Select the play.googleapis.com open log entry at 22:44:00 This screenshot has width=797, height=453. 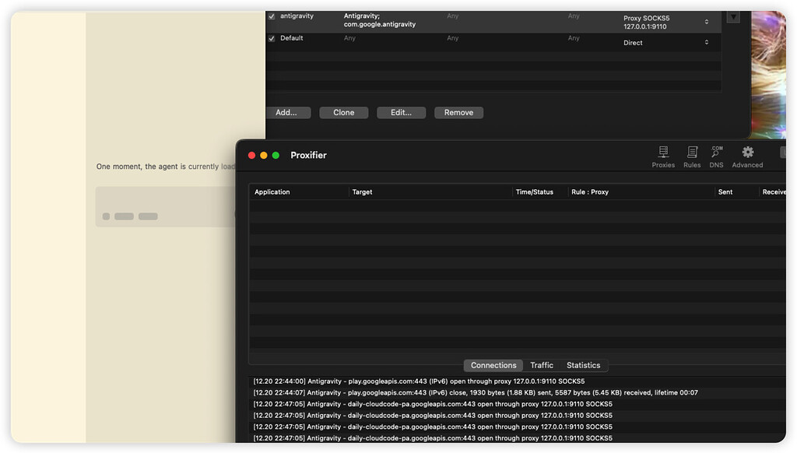tap(419, 381)
